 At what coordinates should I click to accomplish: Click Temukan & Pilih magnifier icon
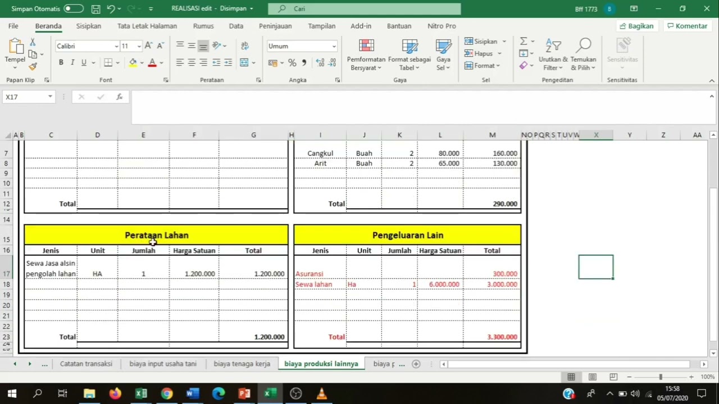pos(583,55)
